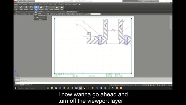Switch to the Output ribbon tab
The height and width of the screenshot is (105, 186).
click(x=46, y=5)
